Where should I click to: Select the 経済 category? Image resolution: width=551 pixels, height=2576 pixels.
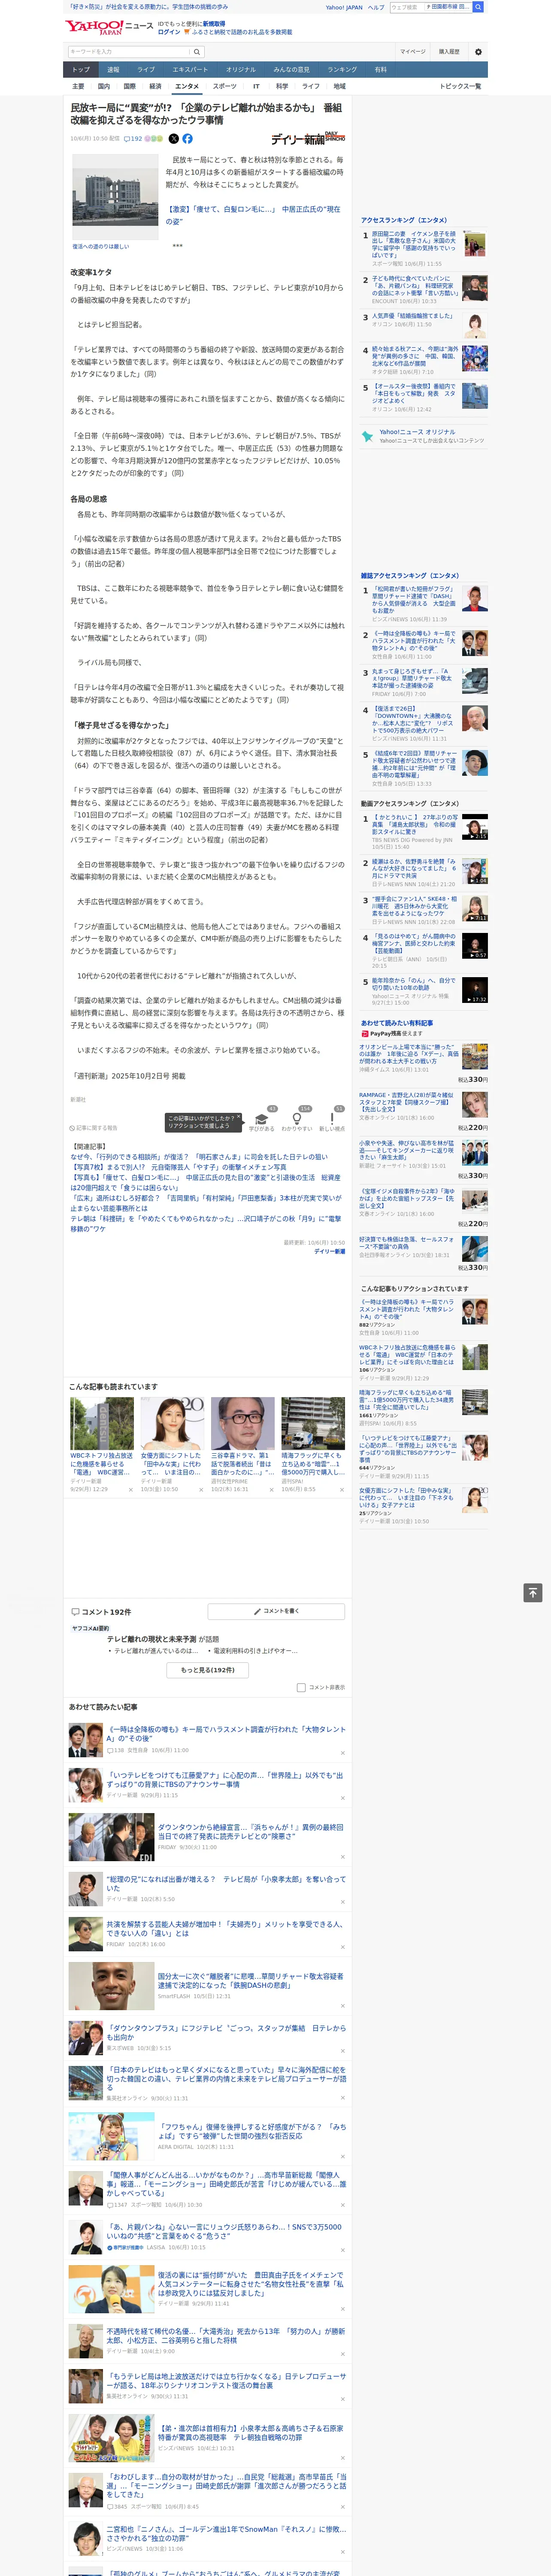tap(155, 86)
